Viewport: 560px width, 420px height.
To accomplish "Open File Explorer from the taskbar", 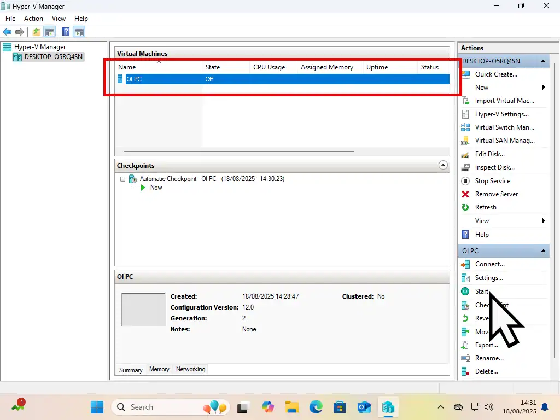I will coord(291,407).
